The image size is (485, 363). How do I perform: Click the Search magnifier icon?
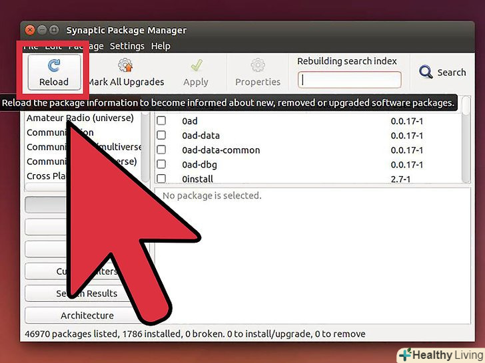(426, 72)
